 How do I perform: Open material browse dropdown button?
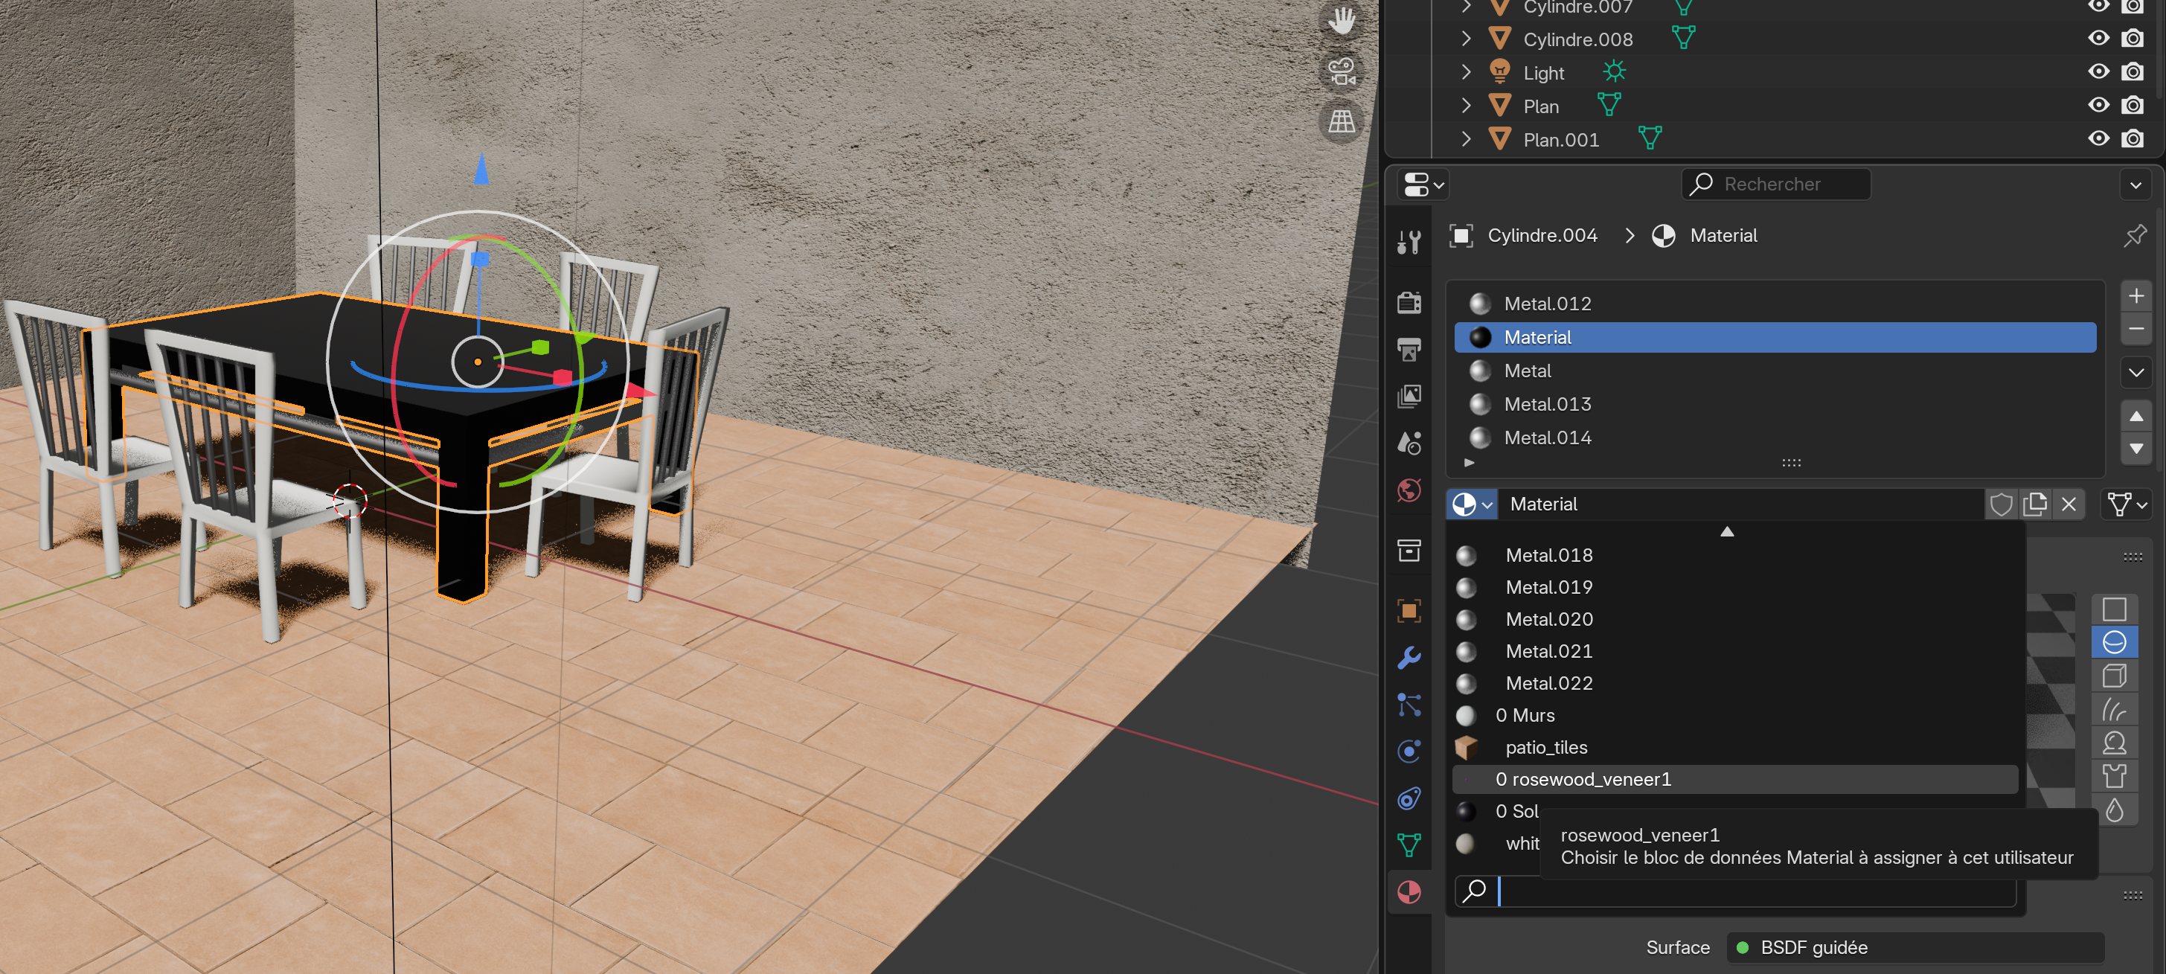point(1472,504)
